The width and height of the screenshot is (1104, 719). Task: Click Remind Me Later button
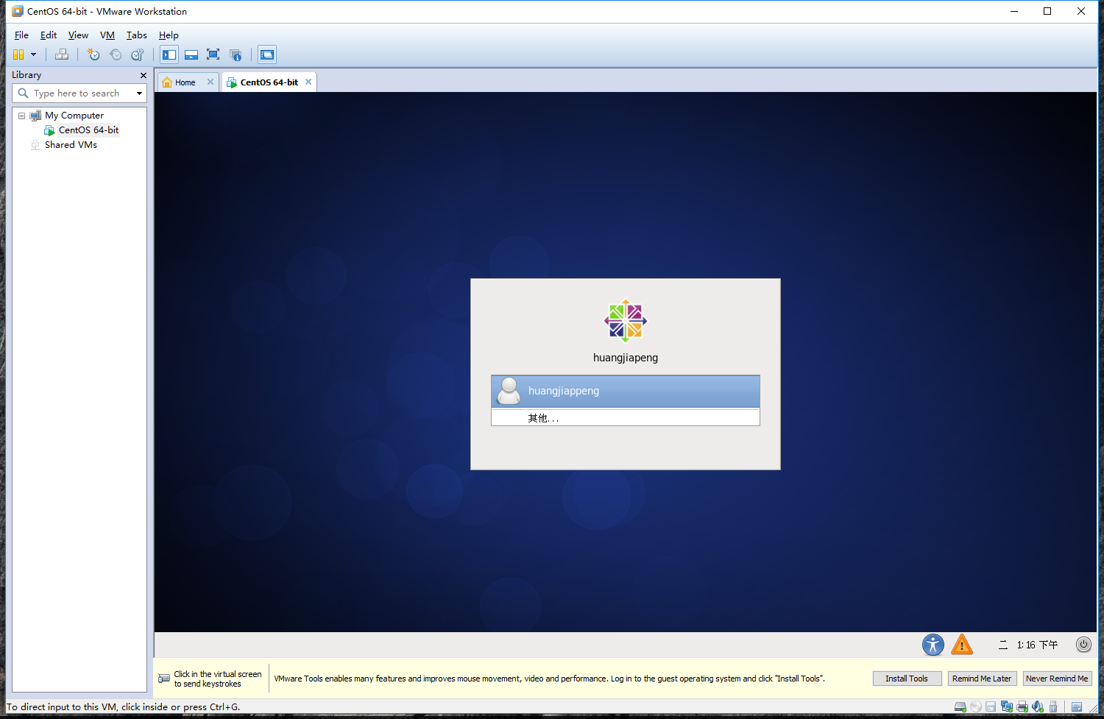pyautogui.click(x=982, y=679)
